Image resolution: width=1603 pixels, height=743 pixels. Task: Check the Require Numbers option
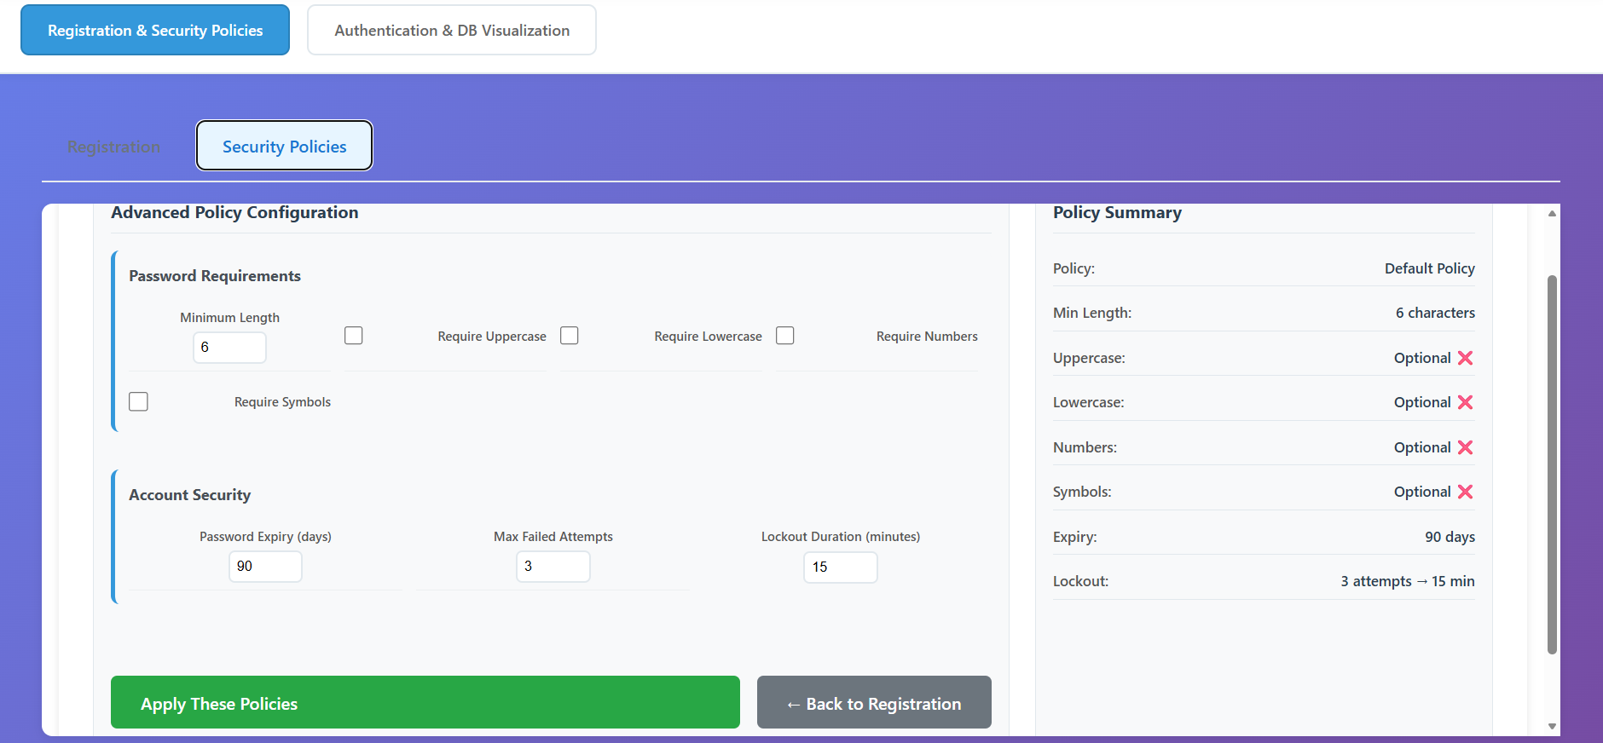pyautogui.click(x=785, y=336)
